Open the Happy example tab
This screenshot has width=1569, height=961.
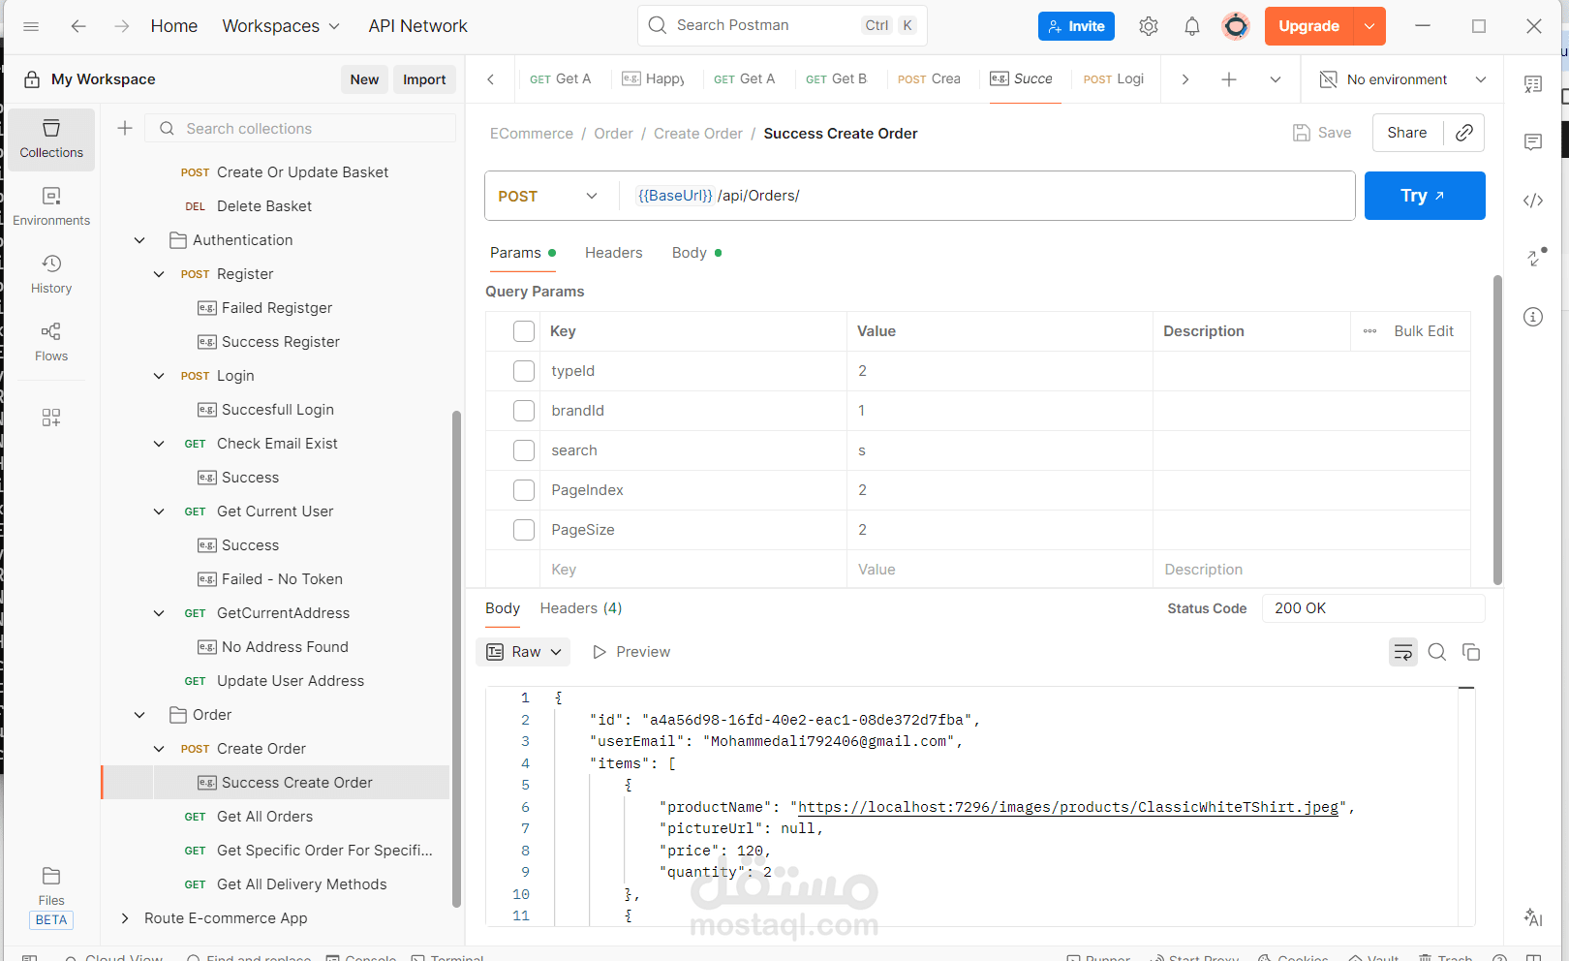654,79
